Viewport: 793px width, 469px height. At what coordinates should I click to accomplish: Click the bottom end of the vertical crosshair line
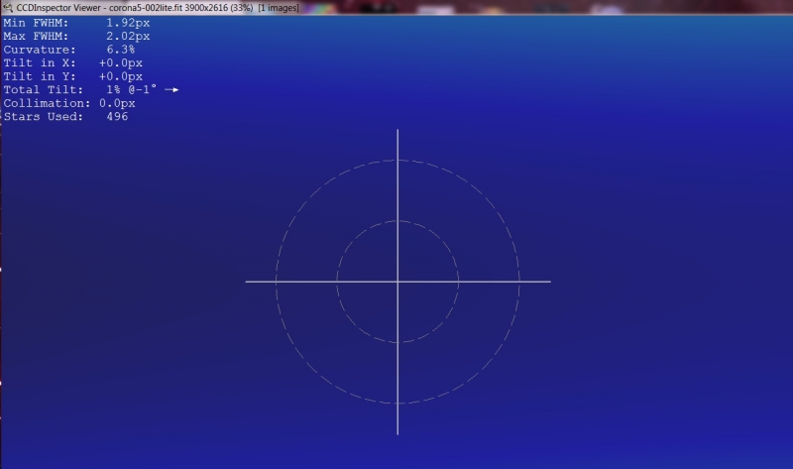pos(397,432)
